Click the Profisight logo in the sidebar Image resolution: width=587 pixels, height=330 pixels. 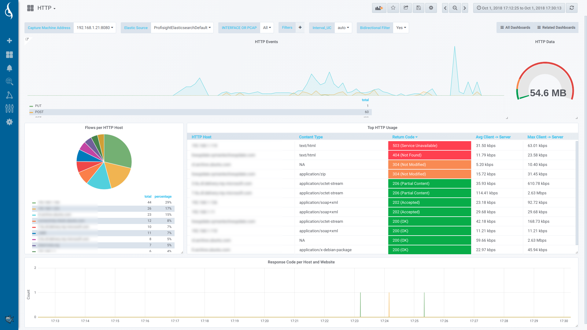click(x=9, y=11)
